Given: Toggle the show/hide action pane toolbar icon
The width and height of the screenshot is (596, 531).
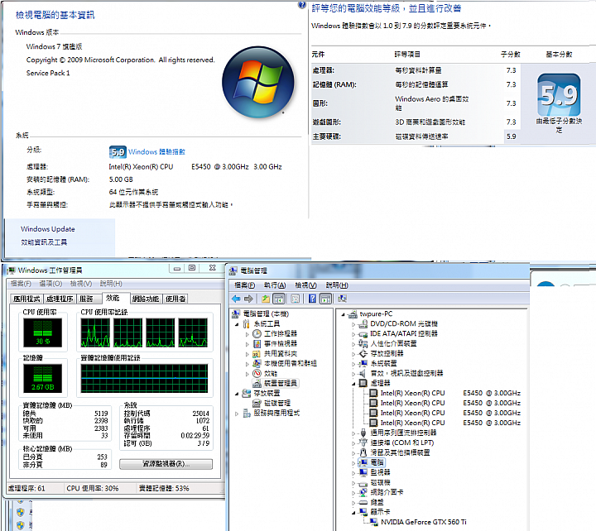Looking at the screenshot, I should [x=325, y=299].
